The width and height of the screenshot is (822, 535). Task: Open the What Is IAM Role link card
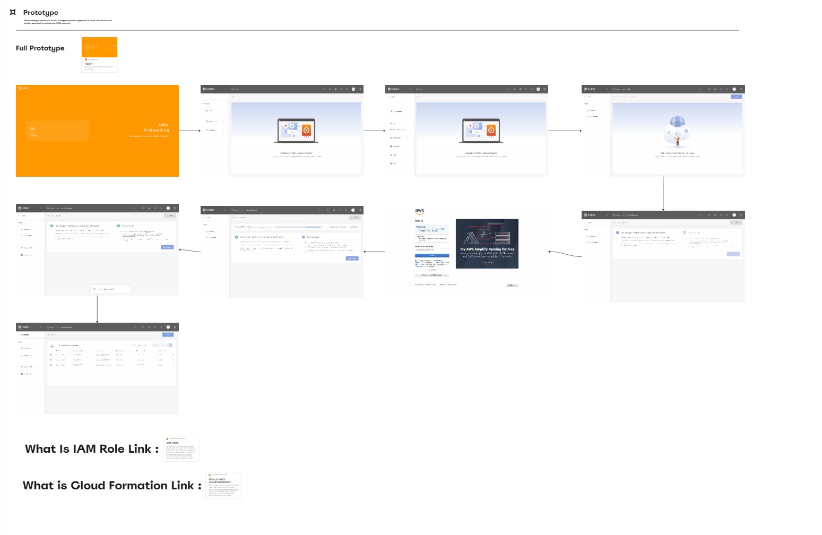click(x=181, y=449)
